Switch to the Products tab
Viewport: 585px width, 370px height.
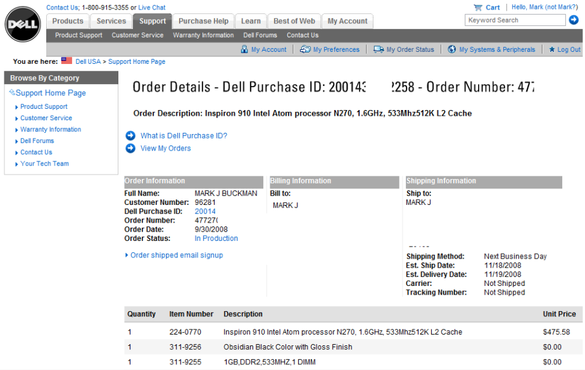(x=68, y=21)
